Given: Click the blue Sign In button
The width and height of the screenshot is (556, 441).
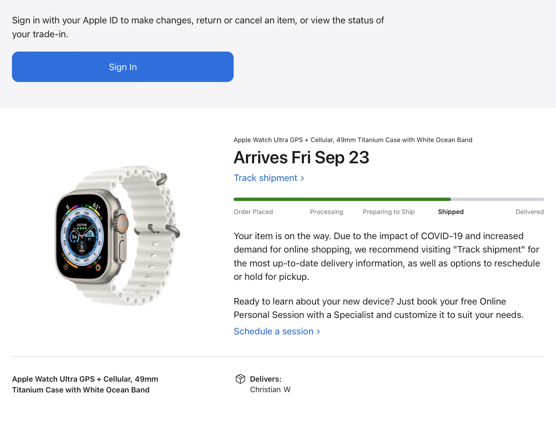Looking at the screenshot, I should pos(123,67).
